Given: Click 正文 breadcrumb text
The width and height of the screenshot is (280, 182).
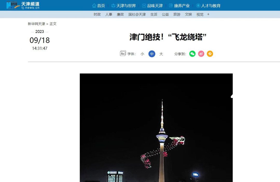Looking at the screenshot, I should (53, 24).
